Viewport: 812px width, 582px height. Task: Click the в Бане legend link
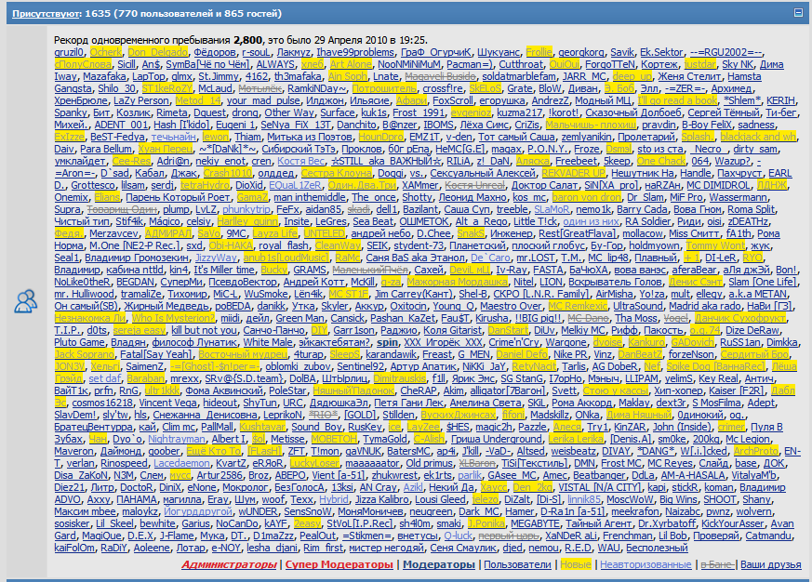(x=717, y=564)
